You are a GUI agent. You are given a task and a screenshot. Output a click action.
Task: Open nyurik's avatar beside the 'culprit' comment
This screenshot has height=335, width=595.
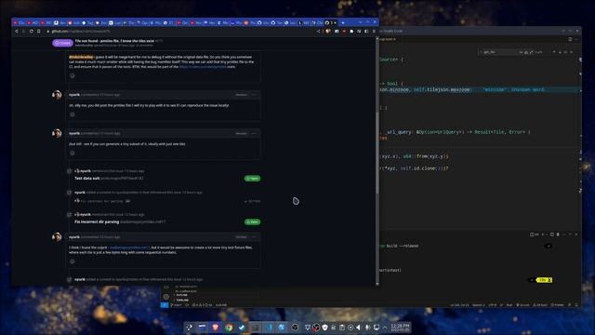tap(57, 237)
